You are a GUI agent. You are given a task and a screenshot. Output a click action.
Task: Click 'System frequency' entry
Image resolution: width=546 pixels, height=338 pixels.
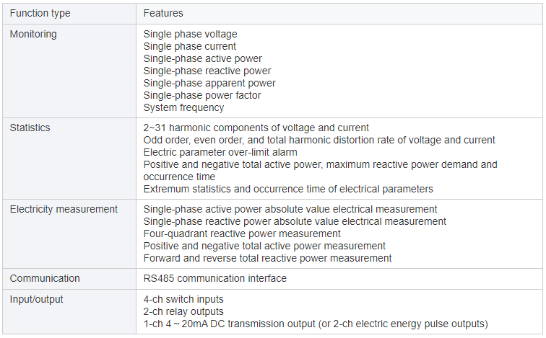pyautogui.click(x=183, y=107)
